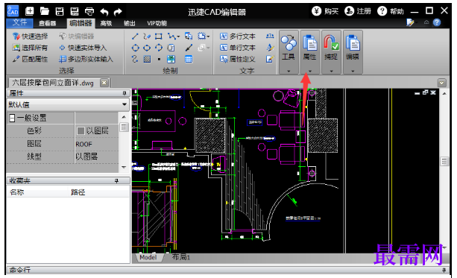Select the Spline curve tool
The width and height of the screenshot is (457, 278).
tap(135, 59)
